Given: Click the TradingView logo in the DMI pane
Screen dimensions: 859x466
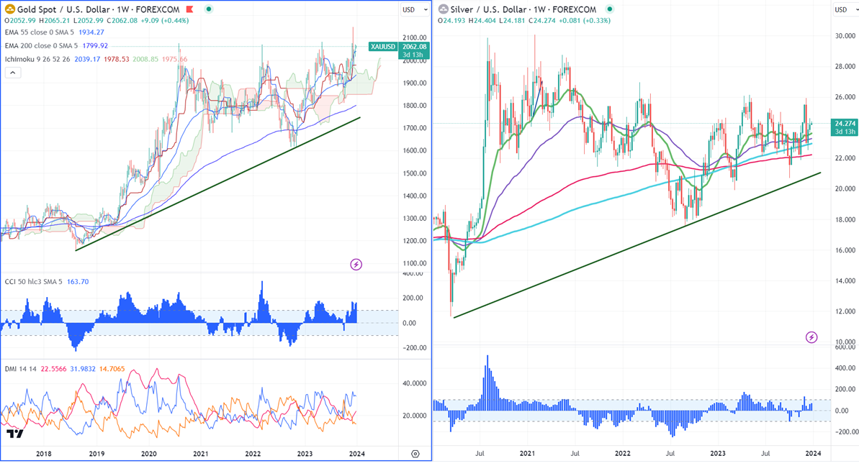Looking at the screenshot, I should (x=15, y=434).
